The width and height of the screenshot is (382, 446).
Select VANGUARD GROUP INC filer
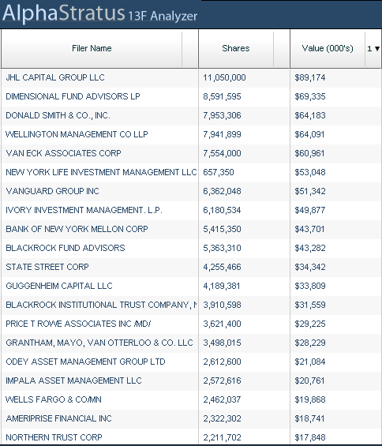52,191
